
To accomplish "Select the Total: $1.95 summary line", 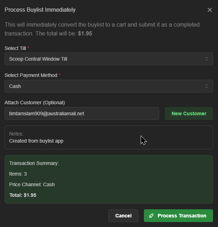I will pyautogui.click(x=23, y=195).
